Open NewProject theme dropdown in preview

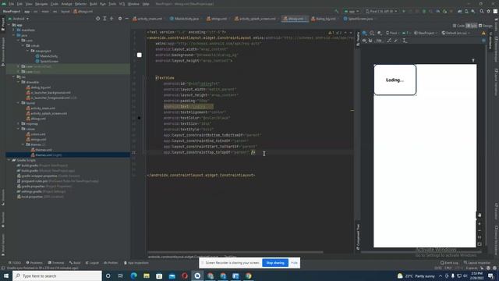point(425,33)
